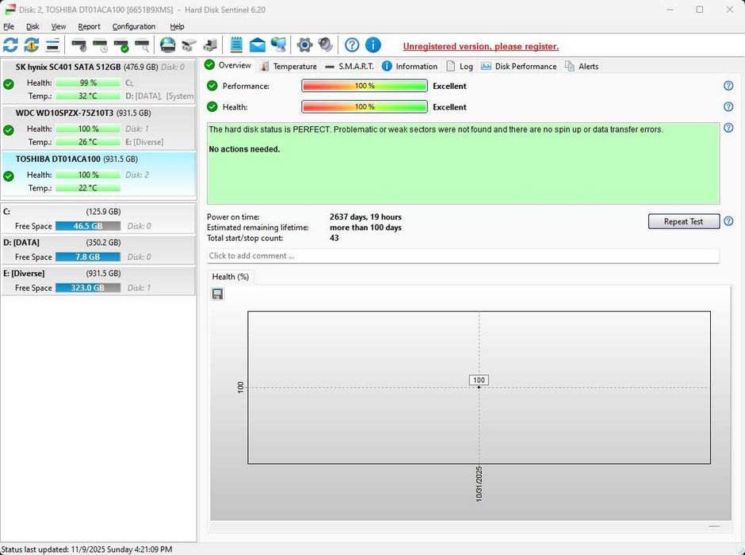The height and width of the screenshot is (555, 745).
Task: Select the TOSHIBA DT01ACA100 disk entry
Action: tap(99, 174)
